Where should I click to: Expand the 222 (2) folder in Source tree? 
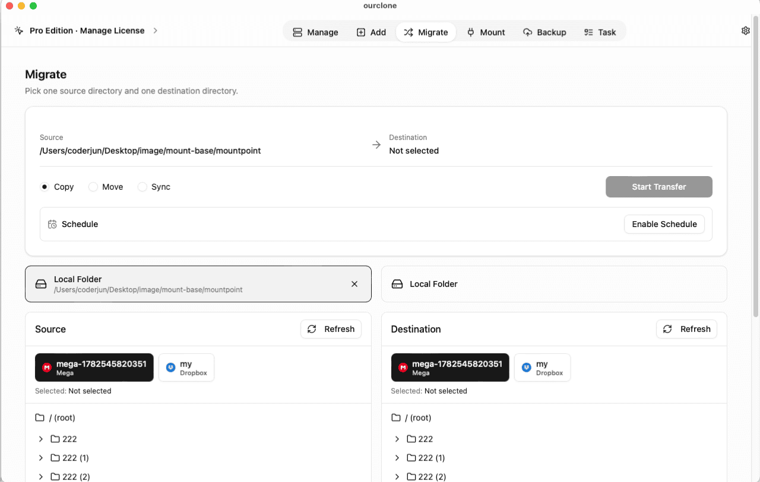(x=40, y=477)
